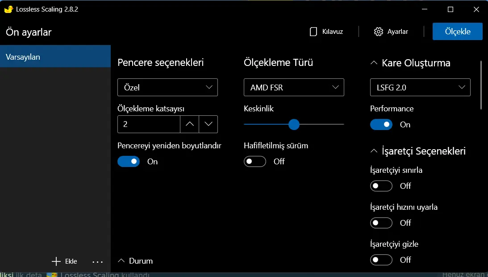The width and height of the screenshot is (488, 277).
Task: Click the Ölçekleme katsayısı value field
Action: click(x=149, y=124)
